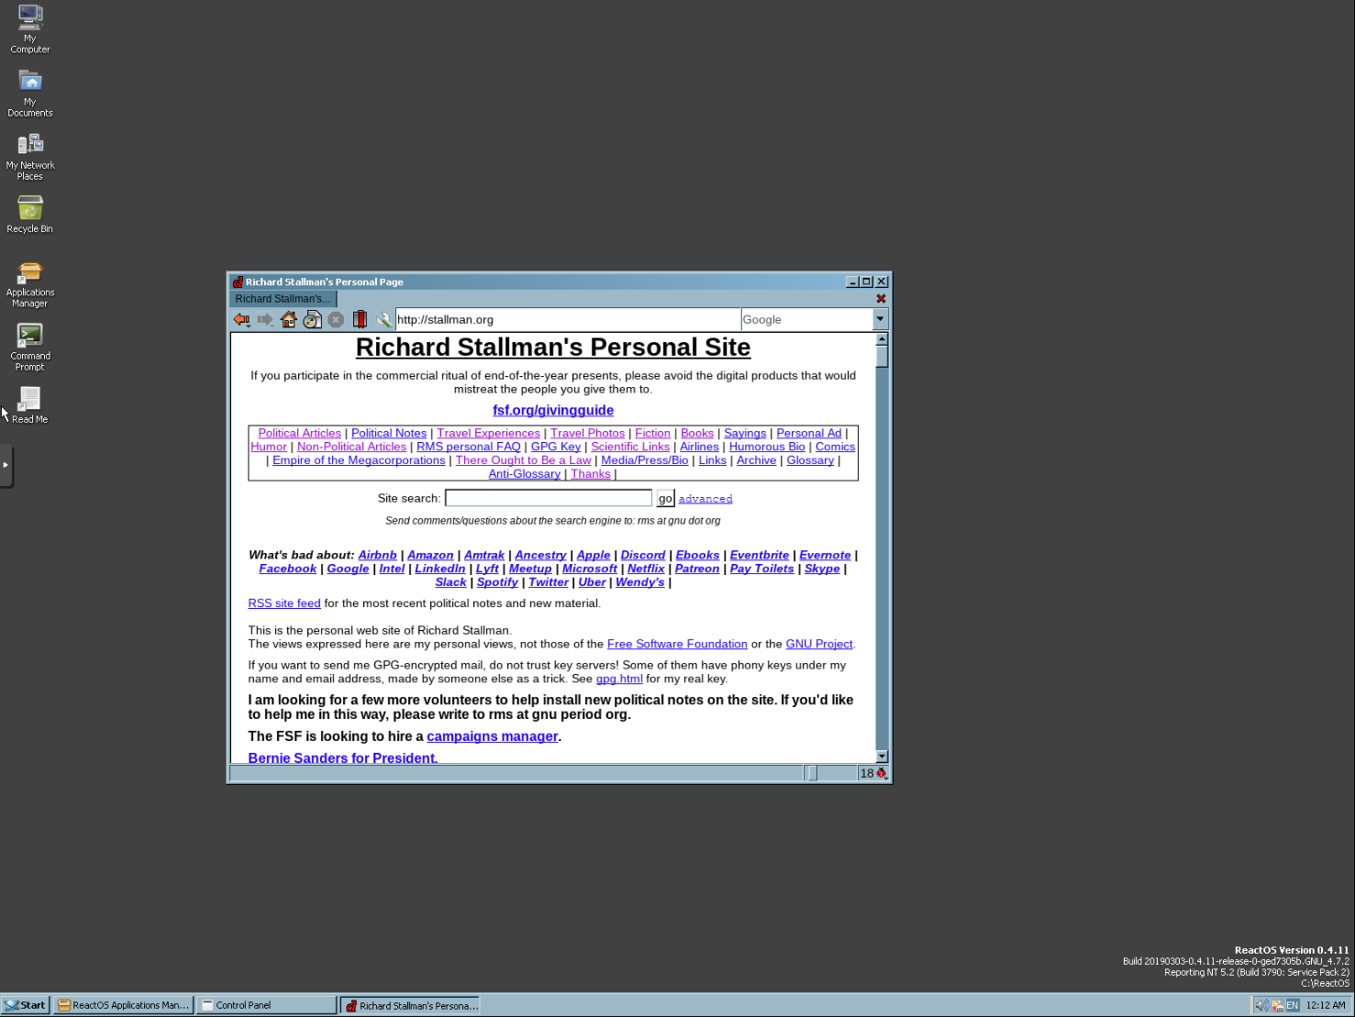Open the Humorous Bio link
Screen dimensions: 1355x1017
click(767, 447)
